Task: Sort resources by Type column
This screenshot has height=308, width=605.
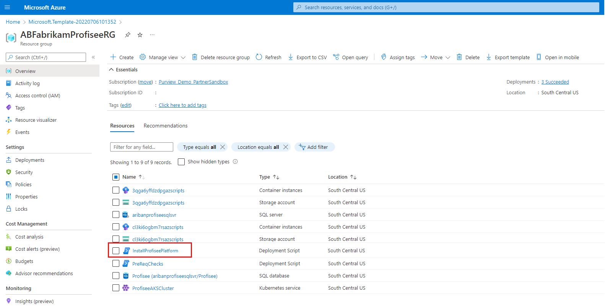Action: (269, 177)
